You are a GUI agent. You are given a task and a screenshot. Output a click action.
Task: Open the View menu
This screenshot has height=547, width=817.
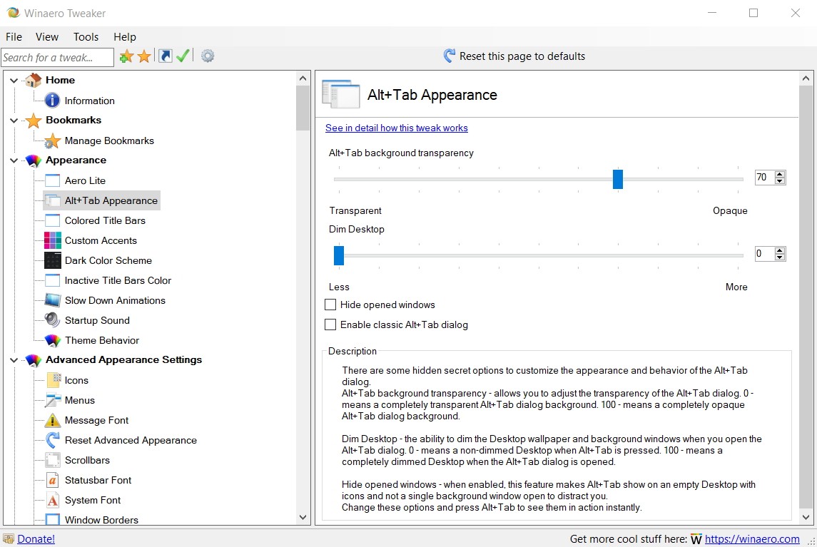tap(46, 36)
